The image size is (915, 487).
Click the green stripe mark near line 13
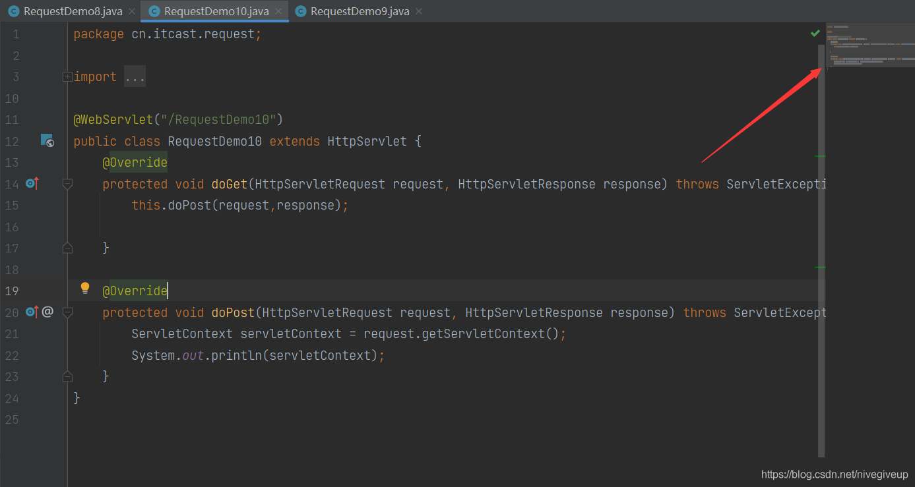tap(821, 156)
